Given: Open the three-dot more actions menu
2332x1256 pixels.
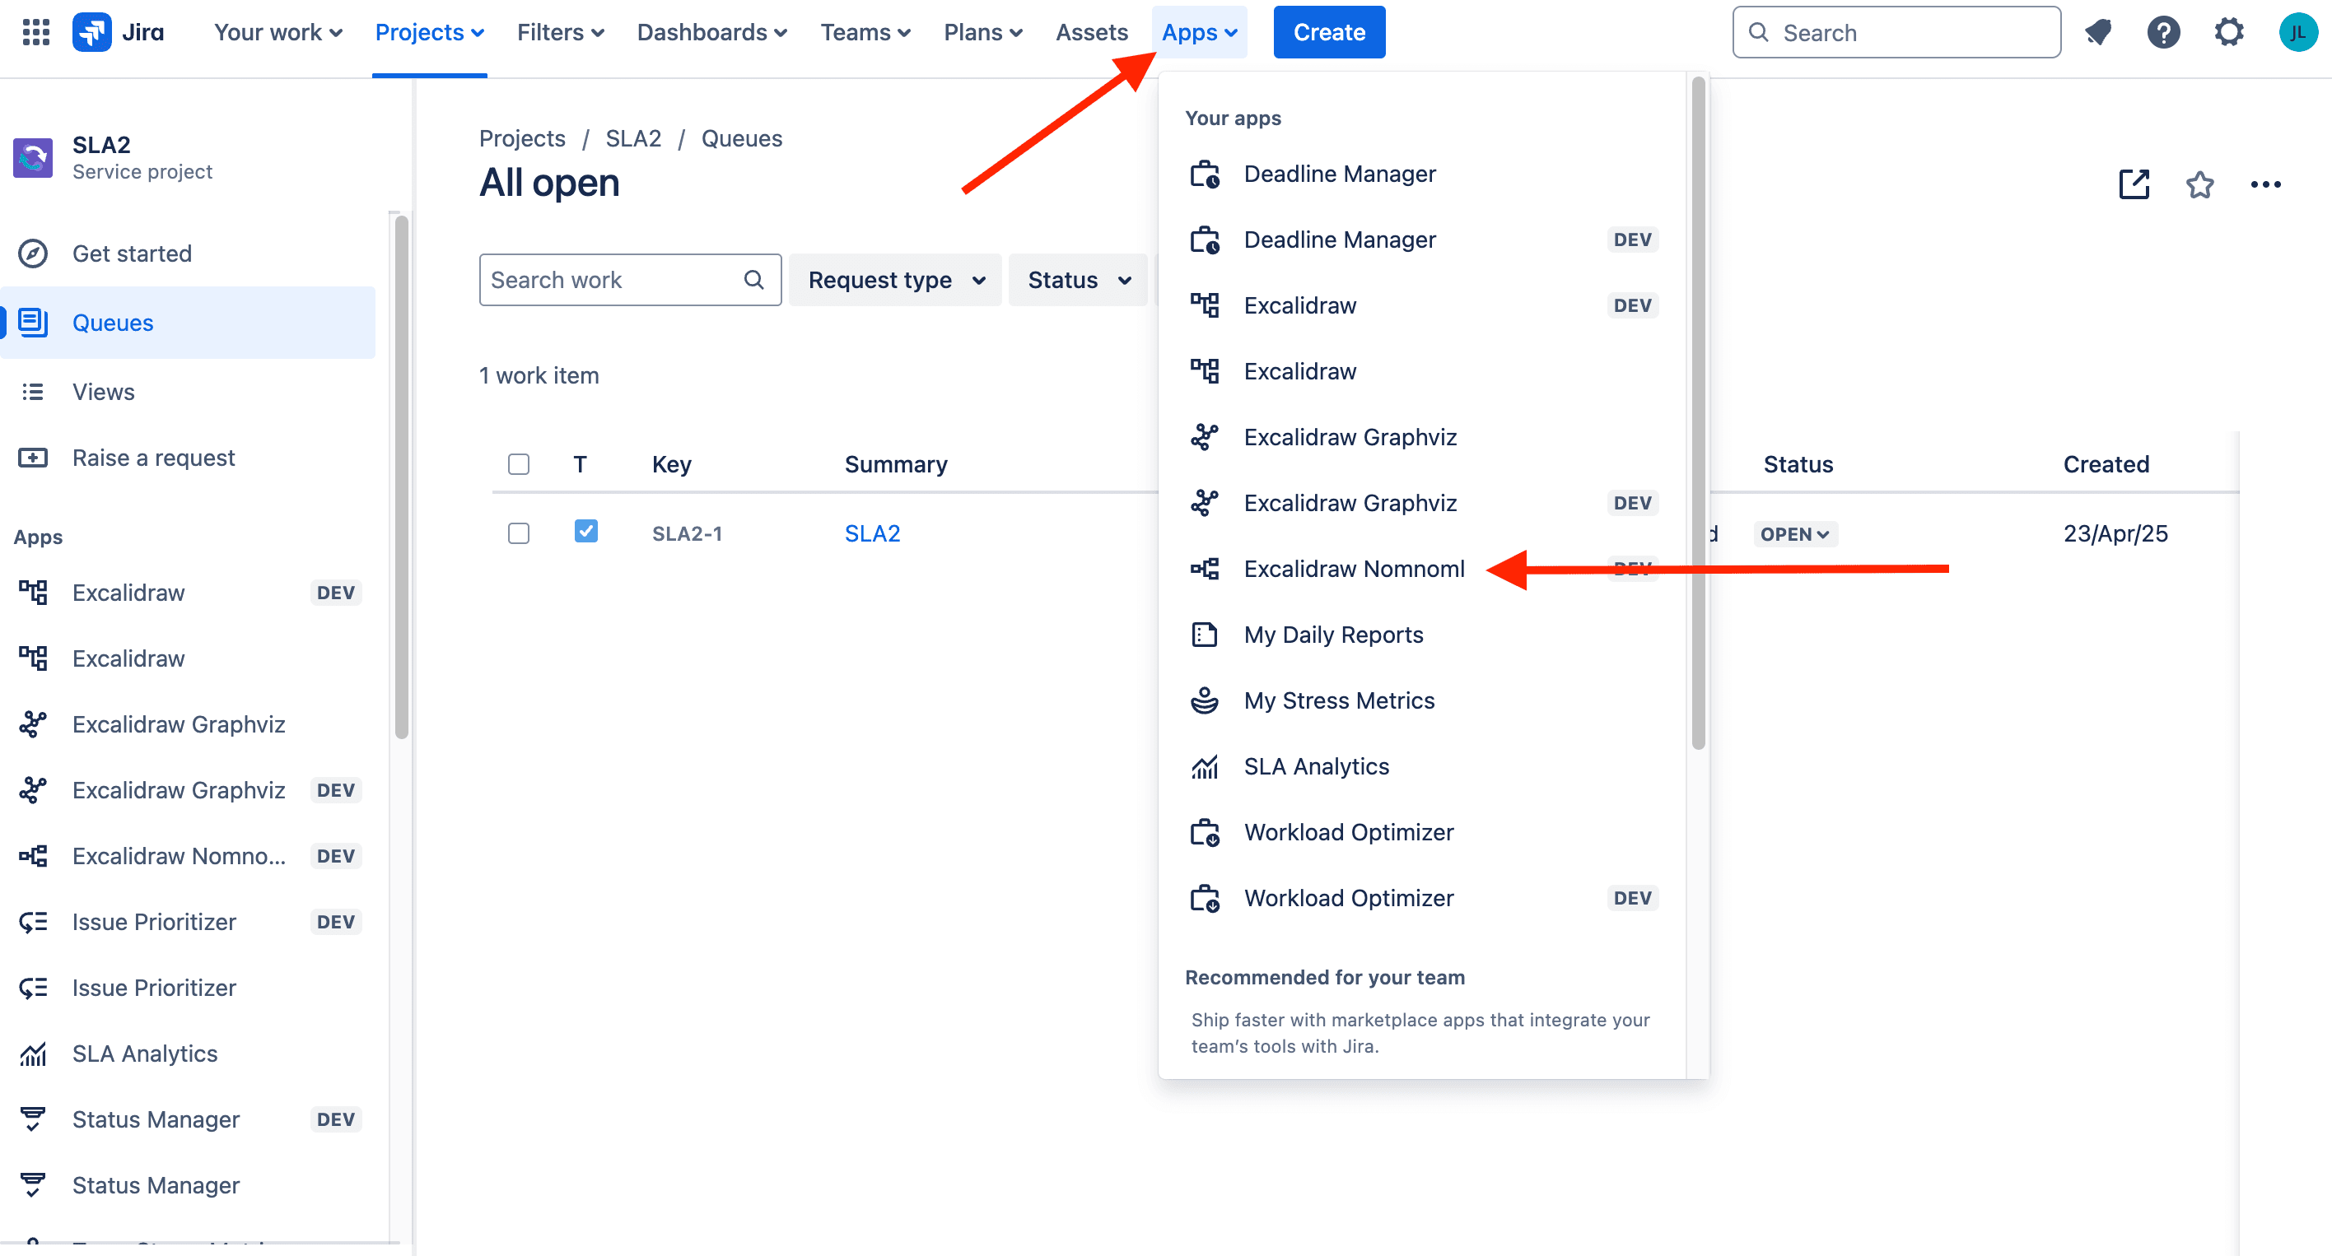Looking at the screenshot, I should click(x=2265, y=184).
